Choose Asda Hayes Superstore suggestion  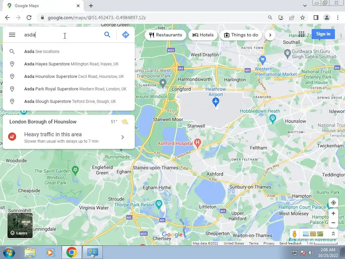tap(69, 64)
